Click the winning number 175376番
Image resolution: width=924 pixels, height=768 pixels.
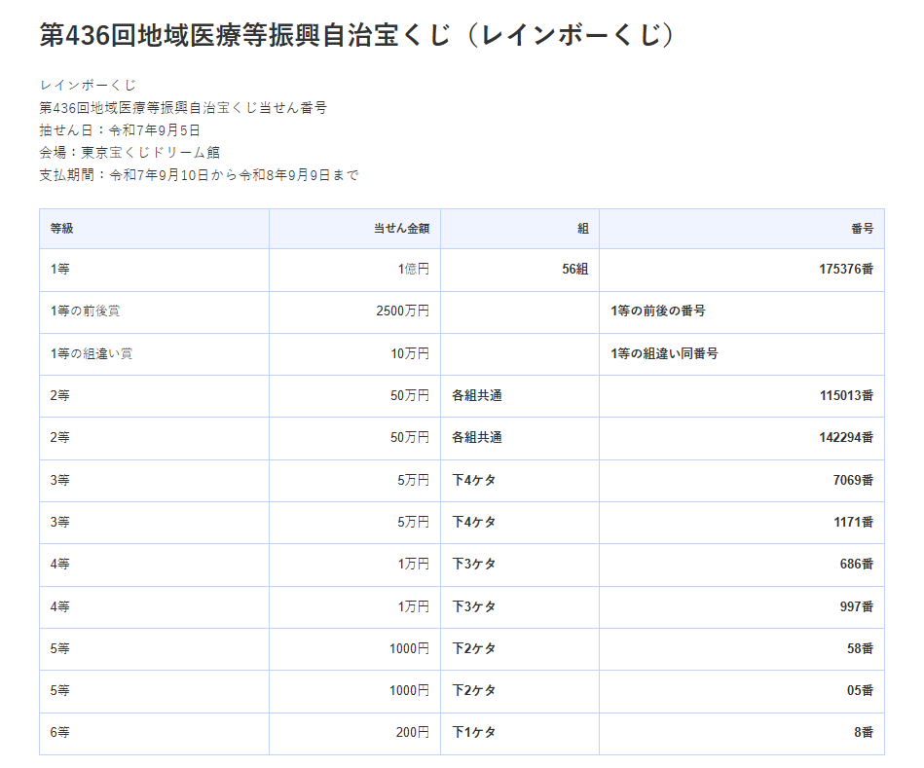pyautogui.click(x=846, y=270)
